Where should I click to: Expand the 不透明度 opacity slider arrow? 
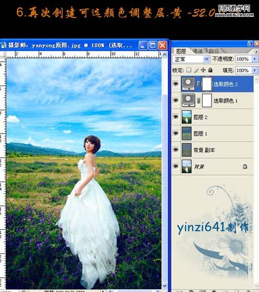click(255, 59)
